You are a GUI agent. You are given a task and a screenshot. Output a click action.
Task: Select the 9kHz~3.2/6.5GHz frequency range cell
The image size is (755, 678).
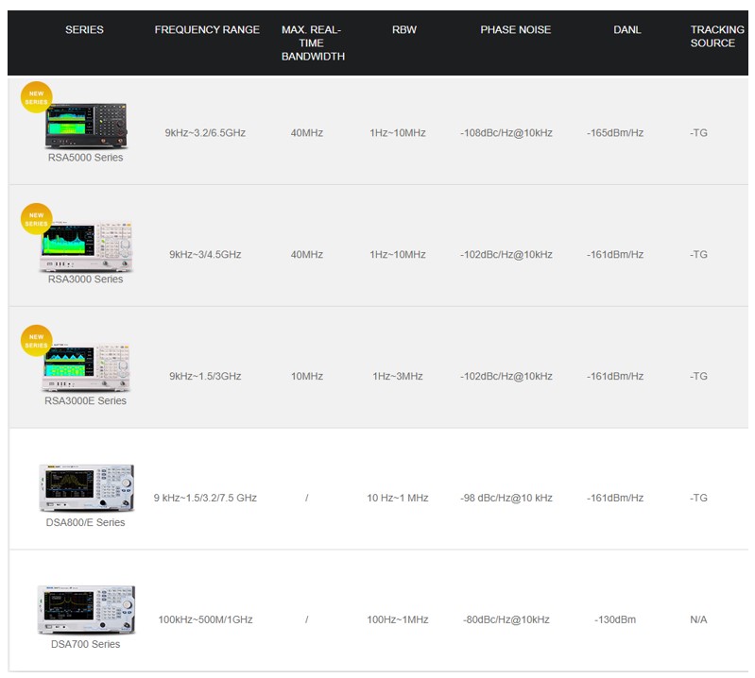pos(205,133)
